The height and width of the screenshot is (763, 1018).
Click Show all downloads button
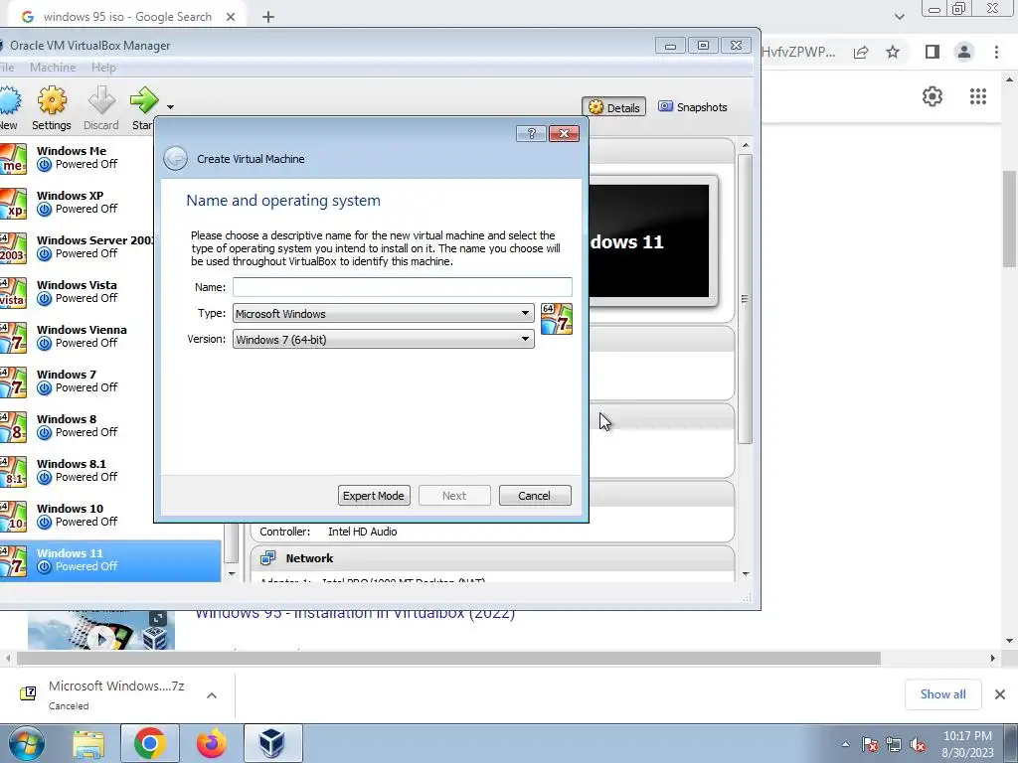click(x=942, y=694)
